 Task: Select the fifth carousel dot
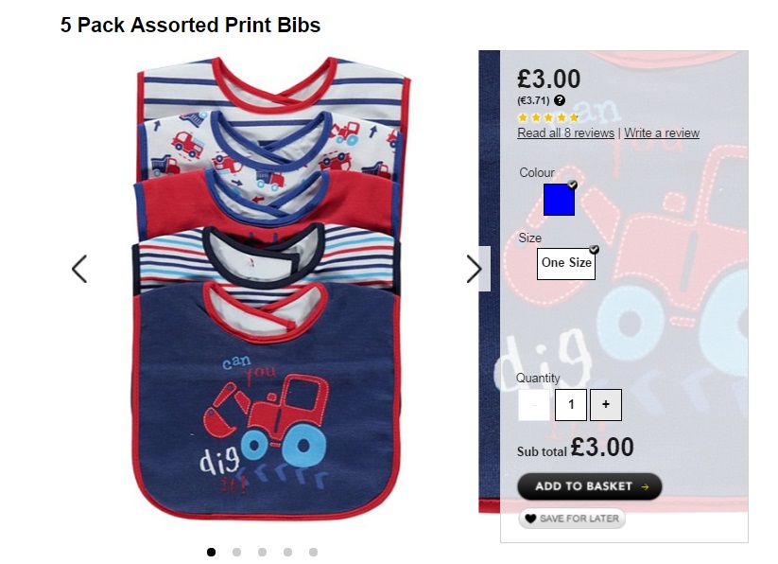click(x=313, y=552)
